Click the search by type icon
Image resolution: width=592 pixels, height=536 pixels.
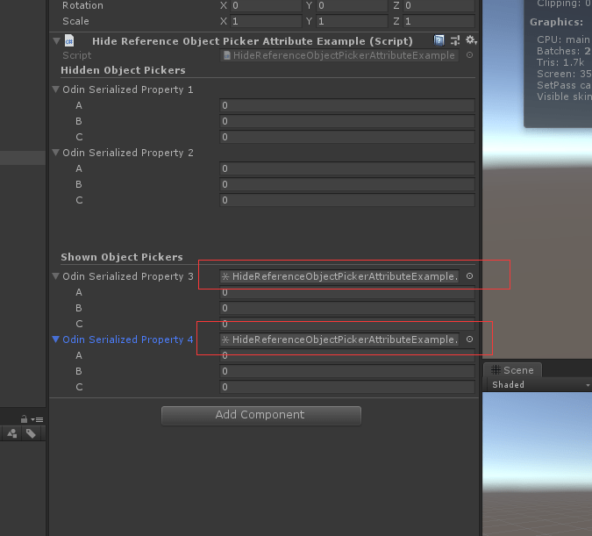point(13,433)
